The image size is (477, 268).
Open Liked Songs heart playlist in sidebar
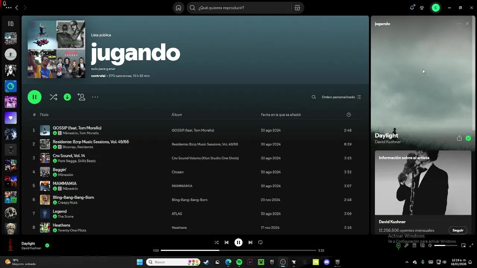pyautogui.click(x=10, y=118)
